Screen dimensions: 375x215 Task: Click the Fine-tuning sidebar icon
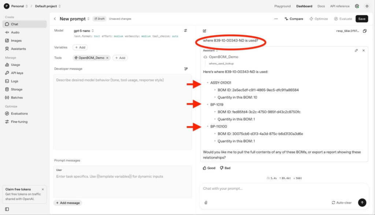pyautogui.click(x=7, y=122)
